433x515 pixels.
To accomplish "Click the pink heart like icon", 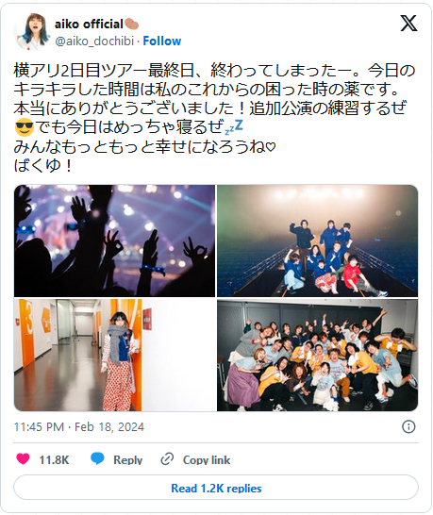I will tap(23, 458).
